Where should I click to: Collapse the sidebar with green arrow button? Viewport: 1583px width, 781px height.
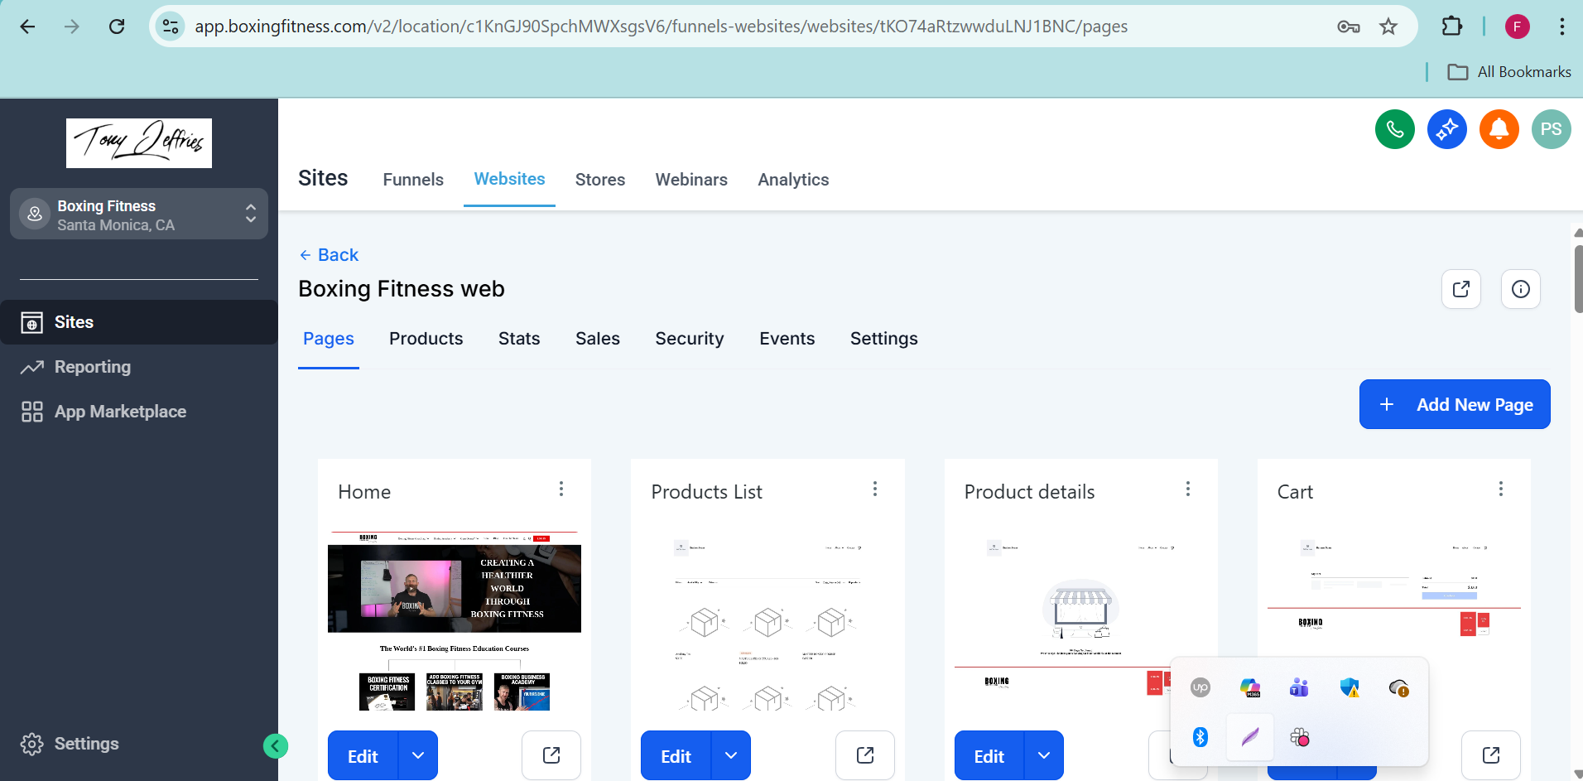click(x=276, y=746)
